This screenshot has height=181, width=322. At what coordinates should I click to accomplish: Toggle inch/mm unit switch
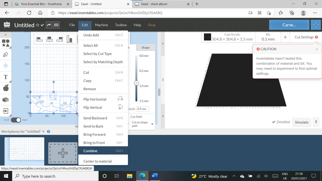click(x=16, y=120)
